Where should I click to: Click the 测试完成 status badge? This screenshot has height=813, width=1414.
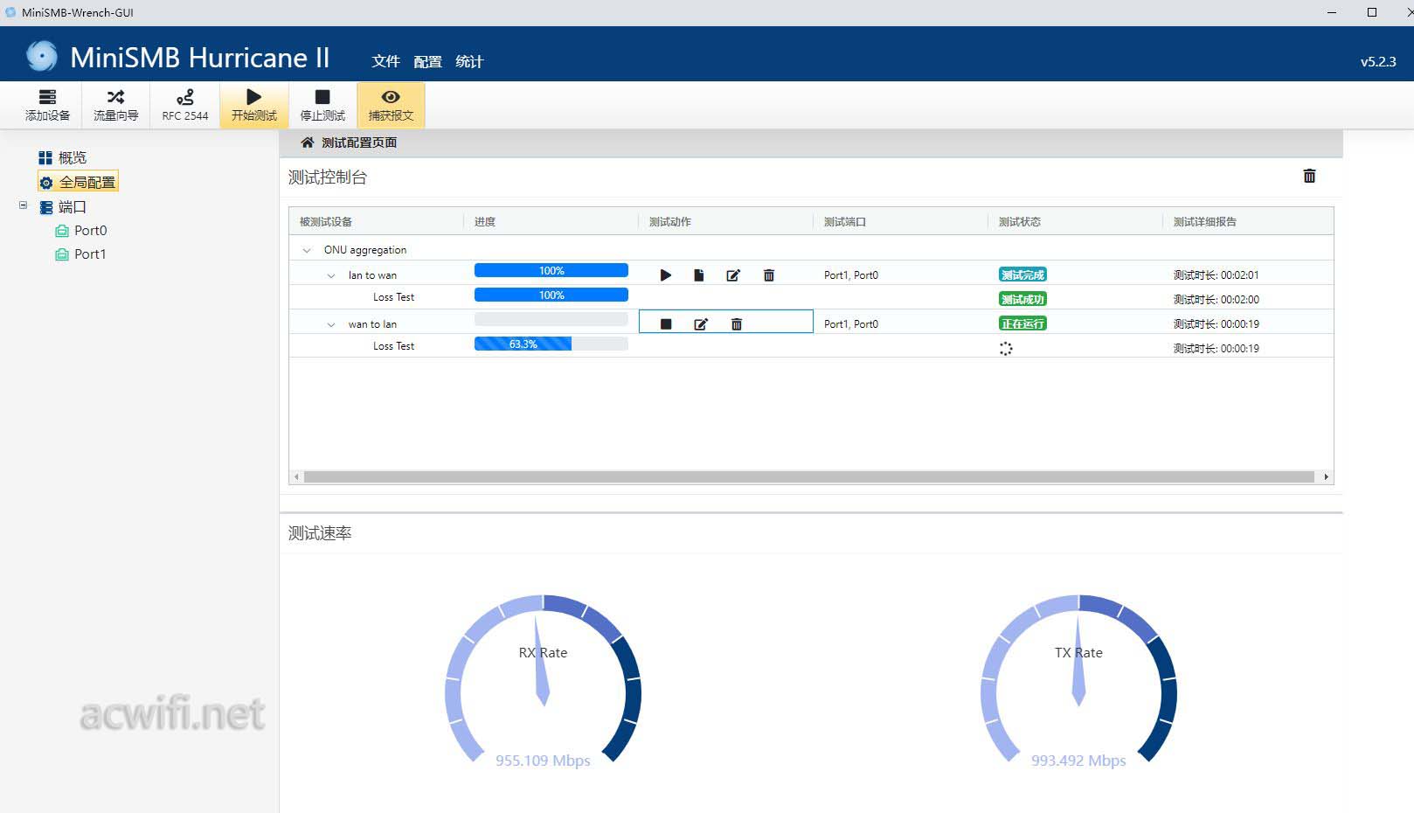[x=1022, y=274]
